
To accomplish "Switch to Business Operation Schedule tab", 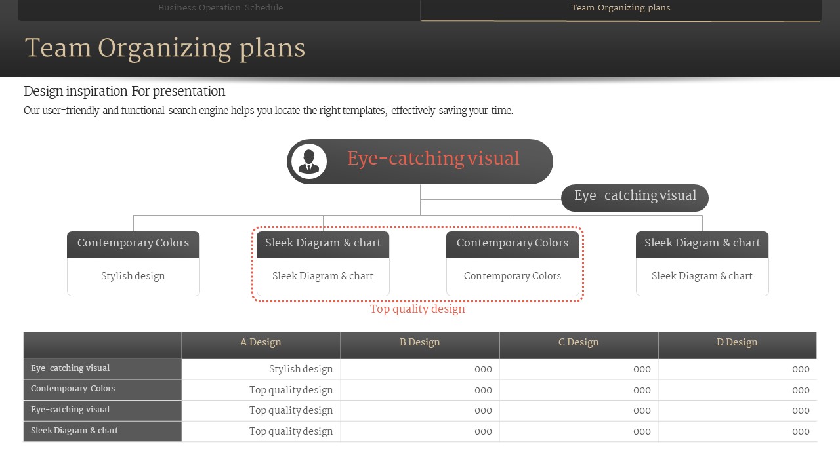I will [220, 9].
